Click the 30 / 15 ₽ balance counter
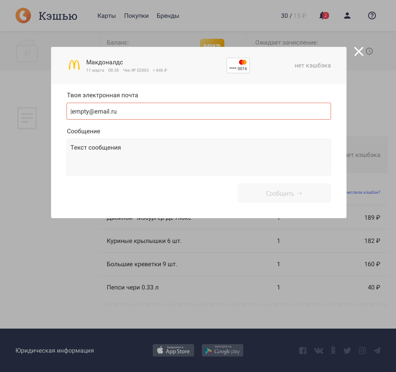396x372 pixels. point(294,15)
